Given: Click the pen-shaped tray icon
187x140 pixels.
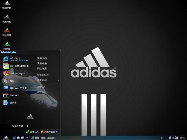Looking at the screenshot, I should [x=173, y=138].
